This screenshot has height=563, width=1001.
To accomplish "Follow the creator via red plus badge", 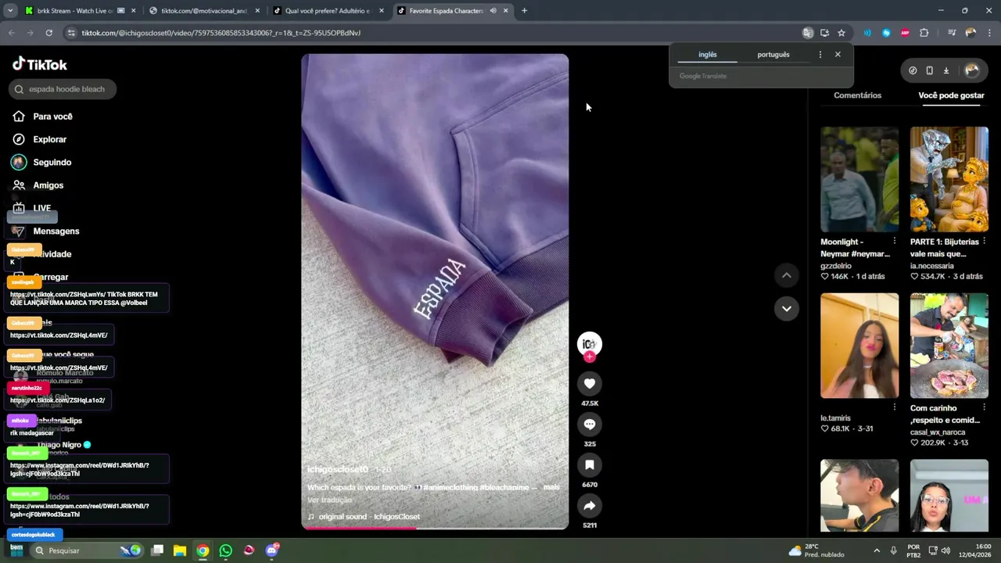I will pos(590,357).
